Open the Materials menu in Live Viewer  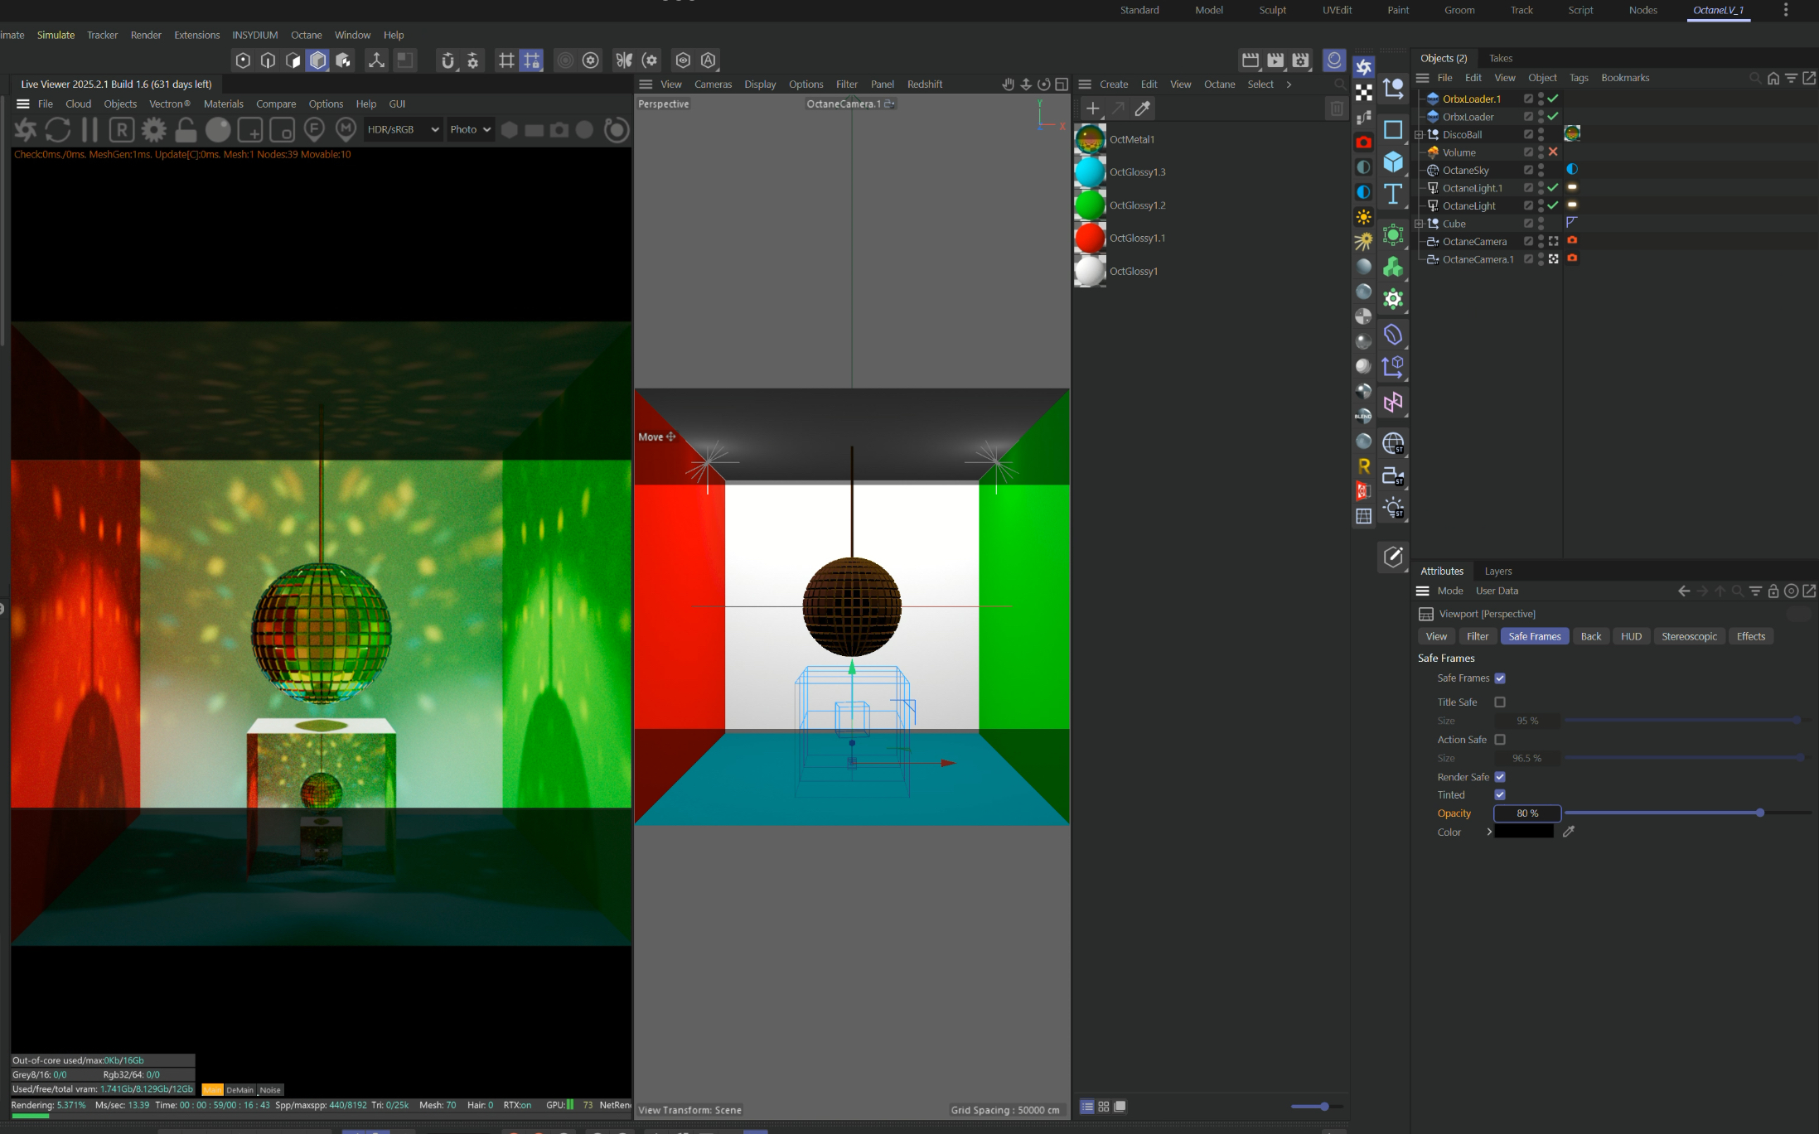point(223,104)
